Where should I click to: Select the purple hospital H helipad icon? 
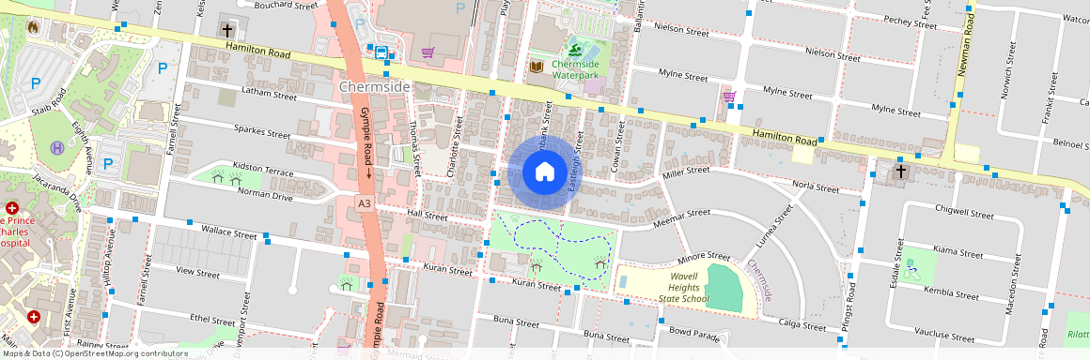57,147
